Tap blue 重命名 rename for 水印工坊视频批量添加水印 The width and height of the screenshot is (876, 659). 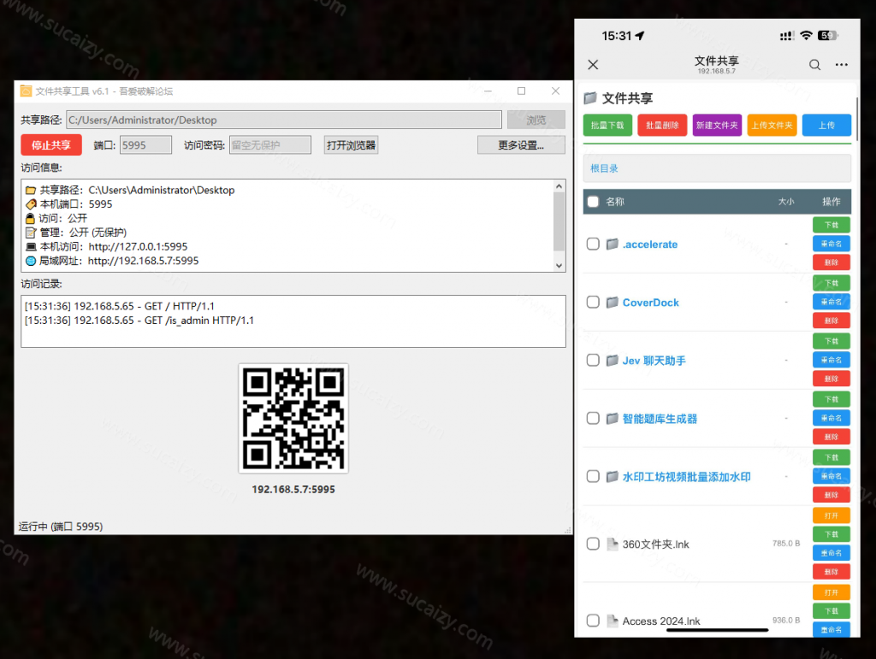pos(832,476)
